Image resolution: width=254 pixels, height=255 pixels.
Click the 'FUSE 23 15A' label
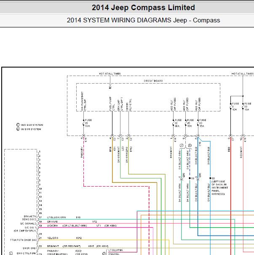tap(203, 123)
